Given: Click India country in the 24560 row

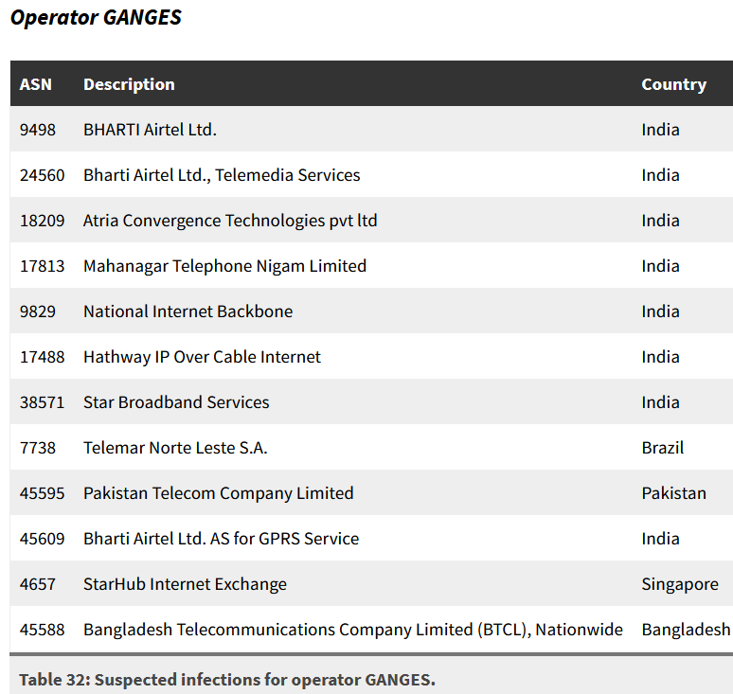Looking at the screenshot, I should pyautogui.click(x=660, y=175).
